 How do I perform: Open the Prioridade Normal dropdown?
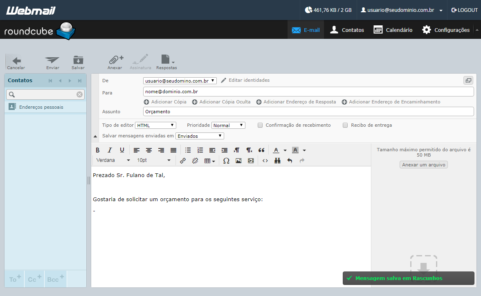[x=228, y=125]
